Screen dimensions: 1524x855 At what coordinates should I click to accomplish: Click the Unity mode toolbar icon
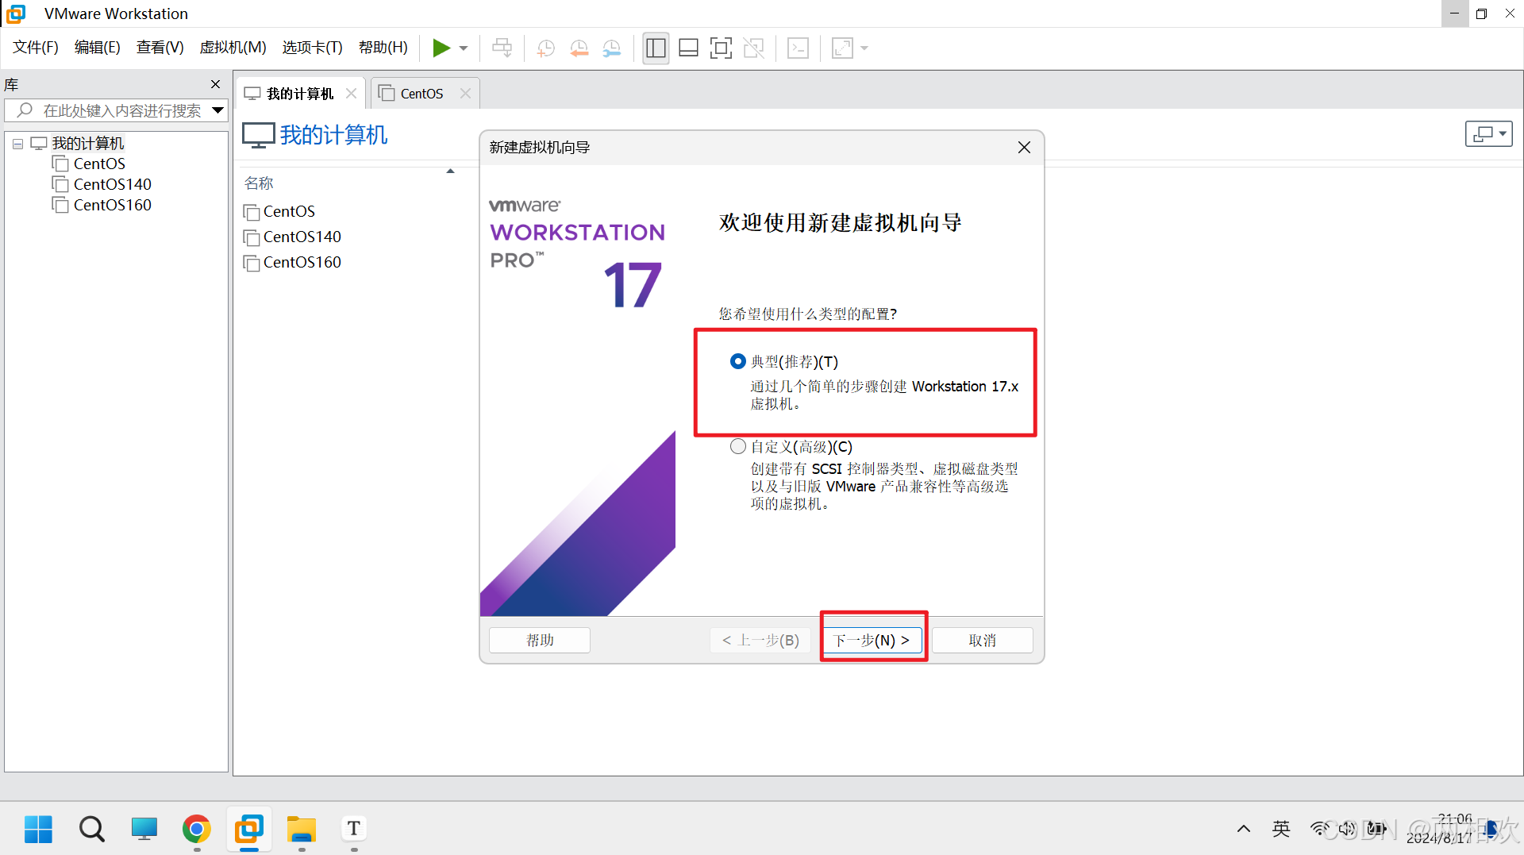coord(754,48)
